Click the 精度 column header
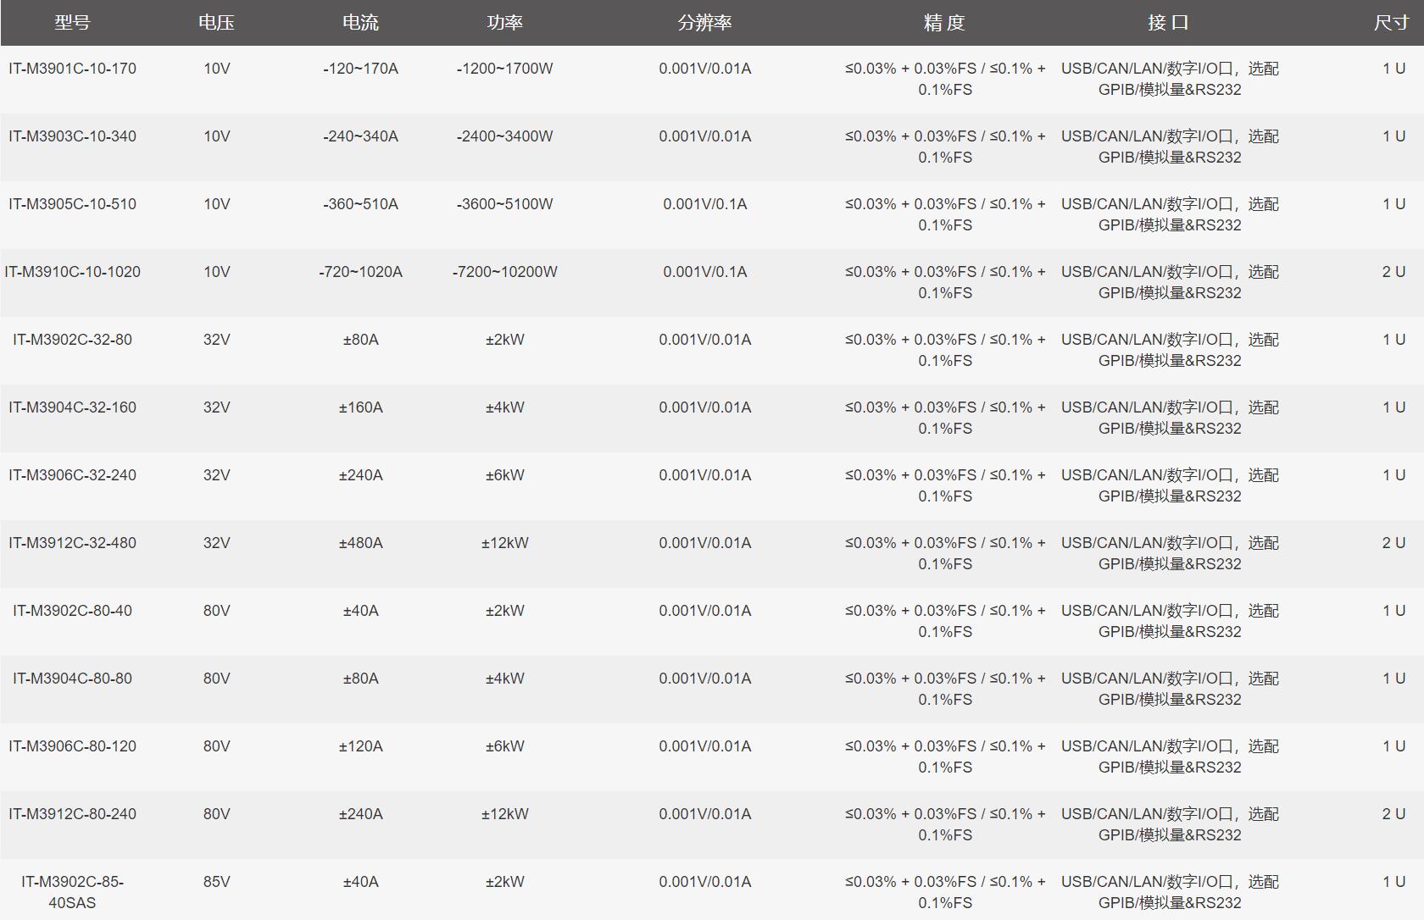The height and width of the screenshot is (920, 1424). tap(944, 23)
